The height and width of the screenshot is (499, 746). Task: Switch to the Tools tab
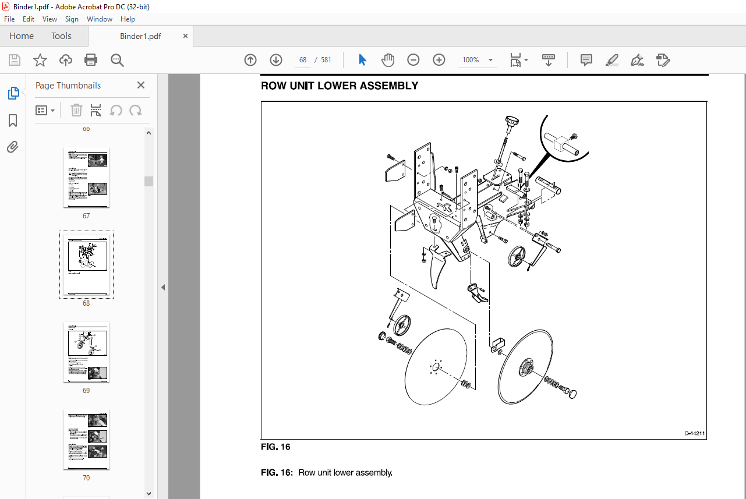coord(61,36)
